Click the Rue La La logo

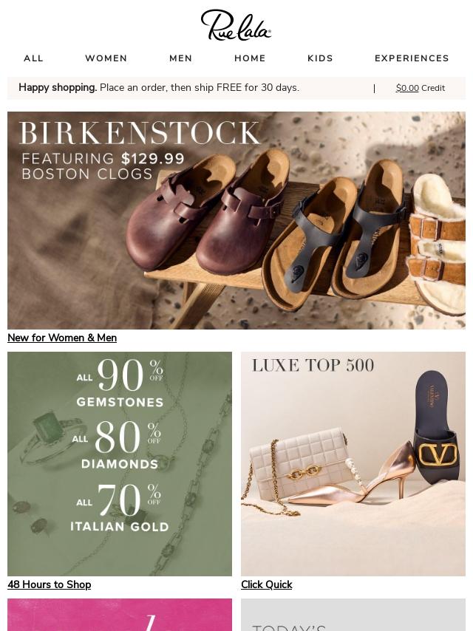236,25
